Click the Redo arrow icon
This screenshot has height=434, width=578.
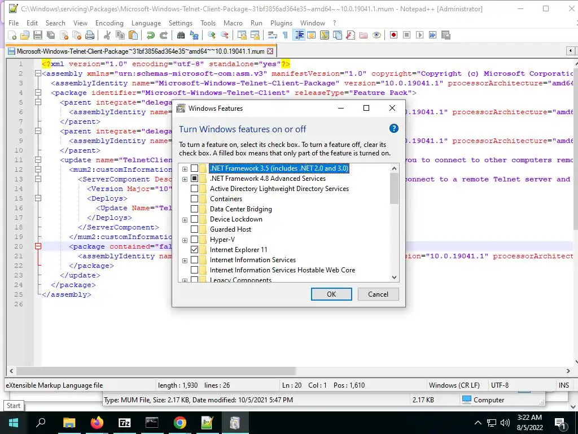click(x=163, y=35)
